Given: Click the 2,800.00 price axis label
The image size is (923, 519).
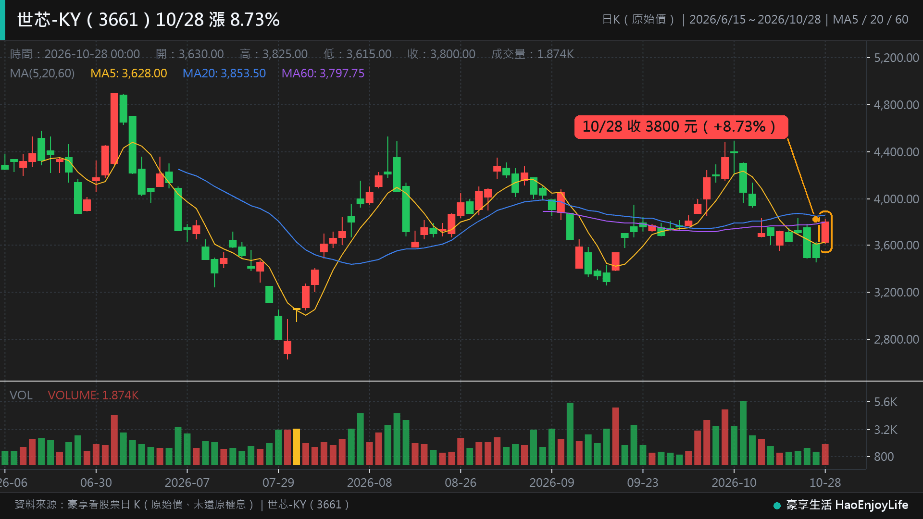Looking at the screenshot, I should 896,340.
